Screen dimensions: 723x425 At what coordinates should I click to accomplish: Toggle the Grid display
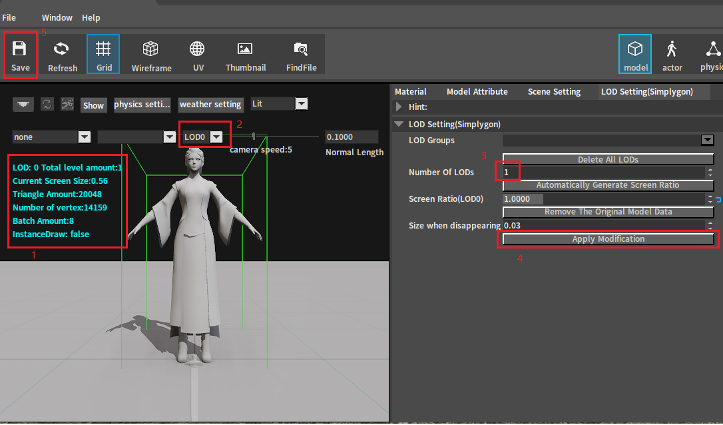103,55
